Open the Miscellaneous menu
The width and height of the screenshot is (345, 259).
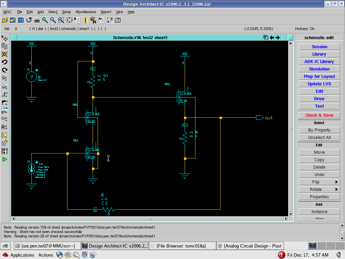point(86,12)
